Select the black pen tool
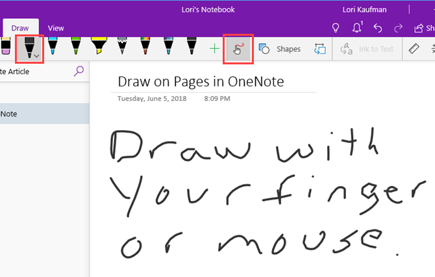 tap(29, 47)
